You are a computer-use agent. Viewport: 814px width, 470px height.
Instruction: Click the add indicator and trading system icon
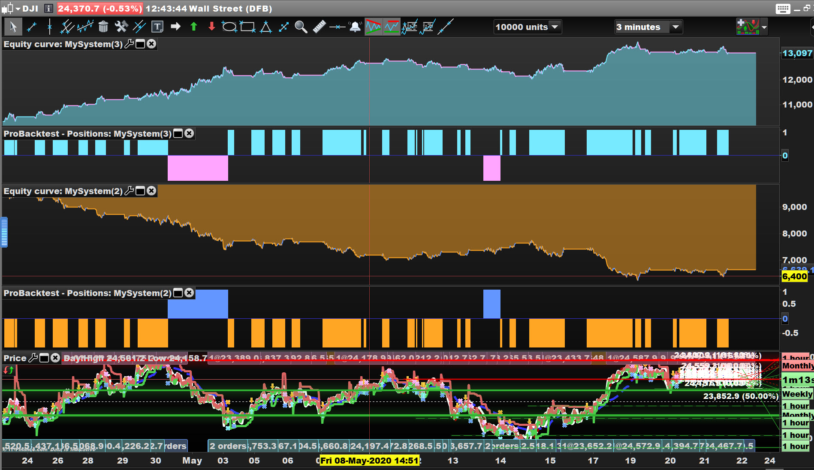(x=748, y=27)
